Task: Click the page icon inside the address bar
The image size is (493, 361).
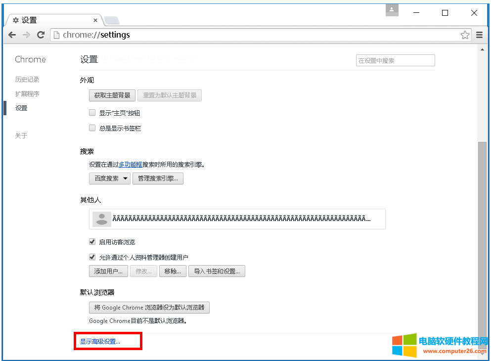Action: (56, 35)
